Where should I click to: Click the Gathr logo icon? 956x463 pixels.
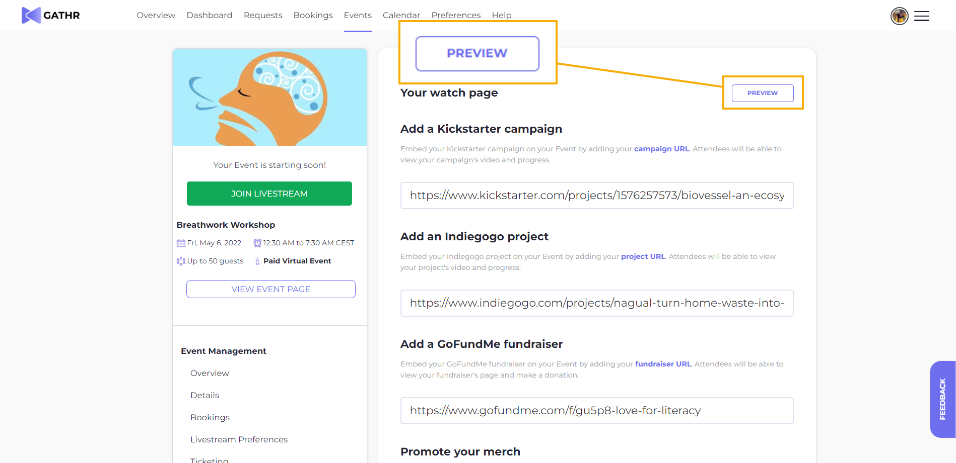click(31, 16)
